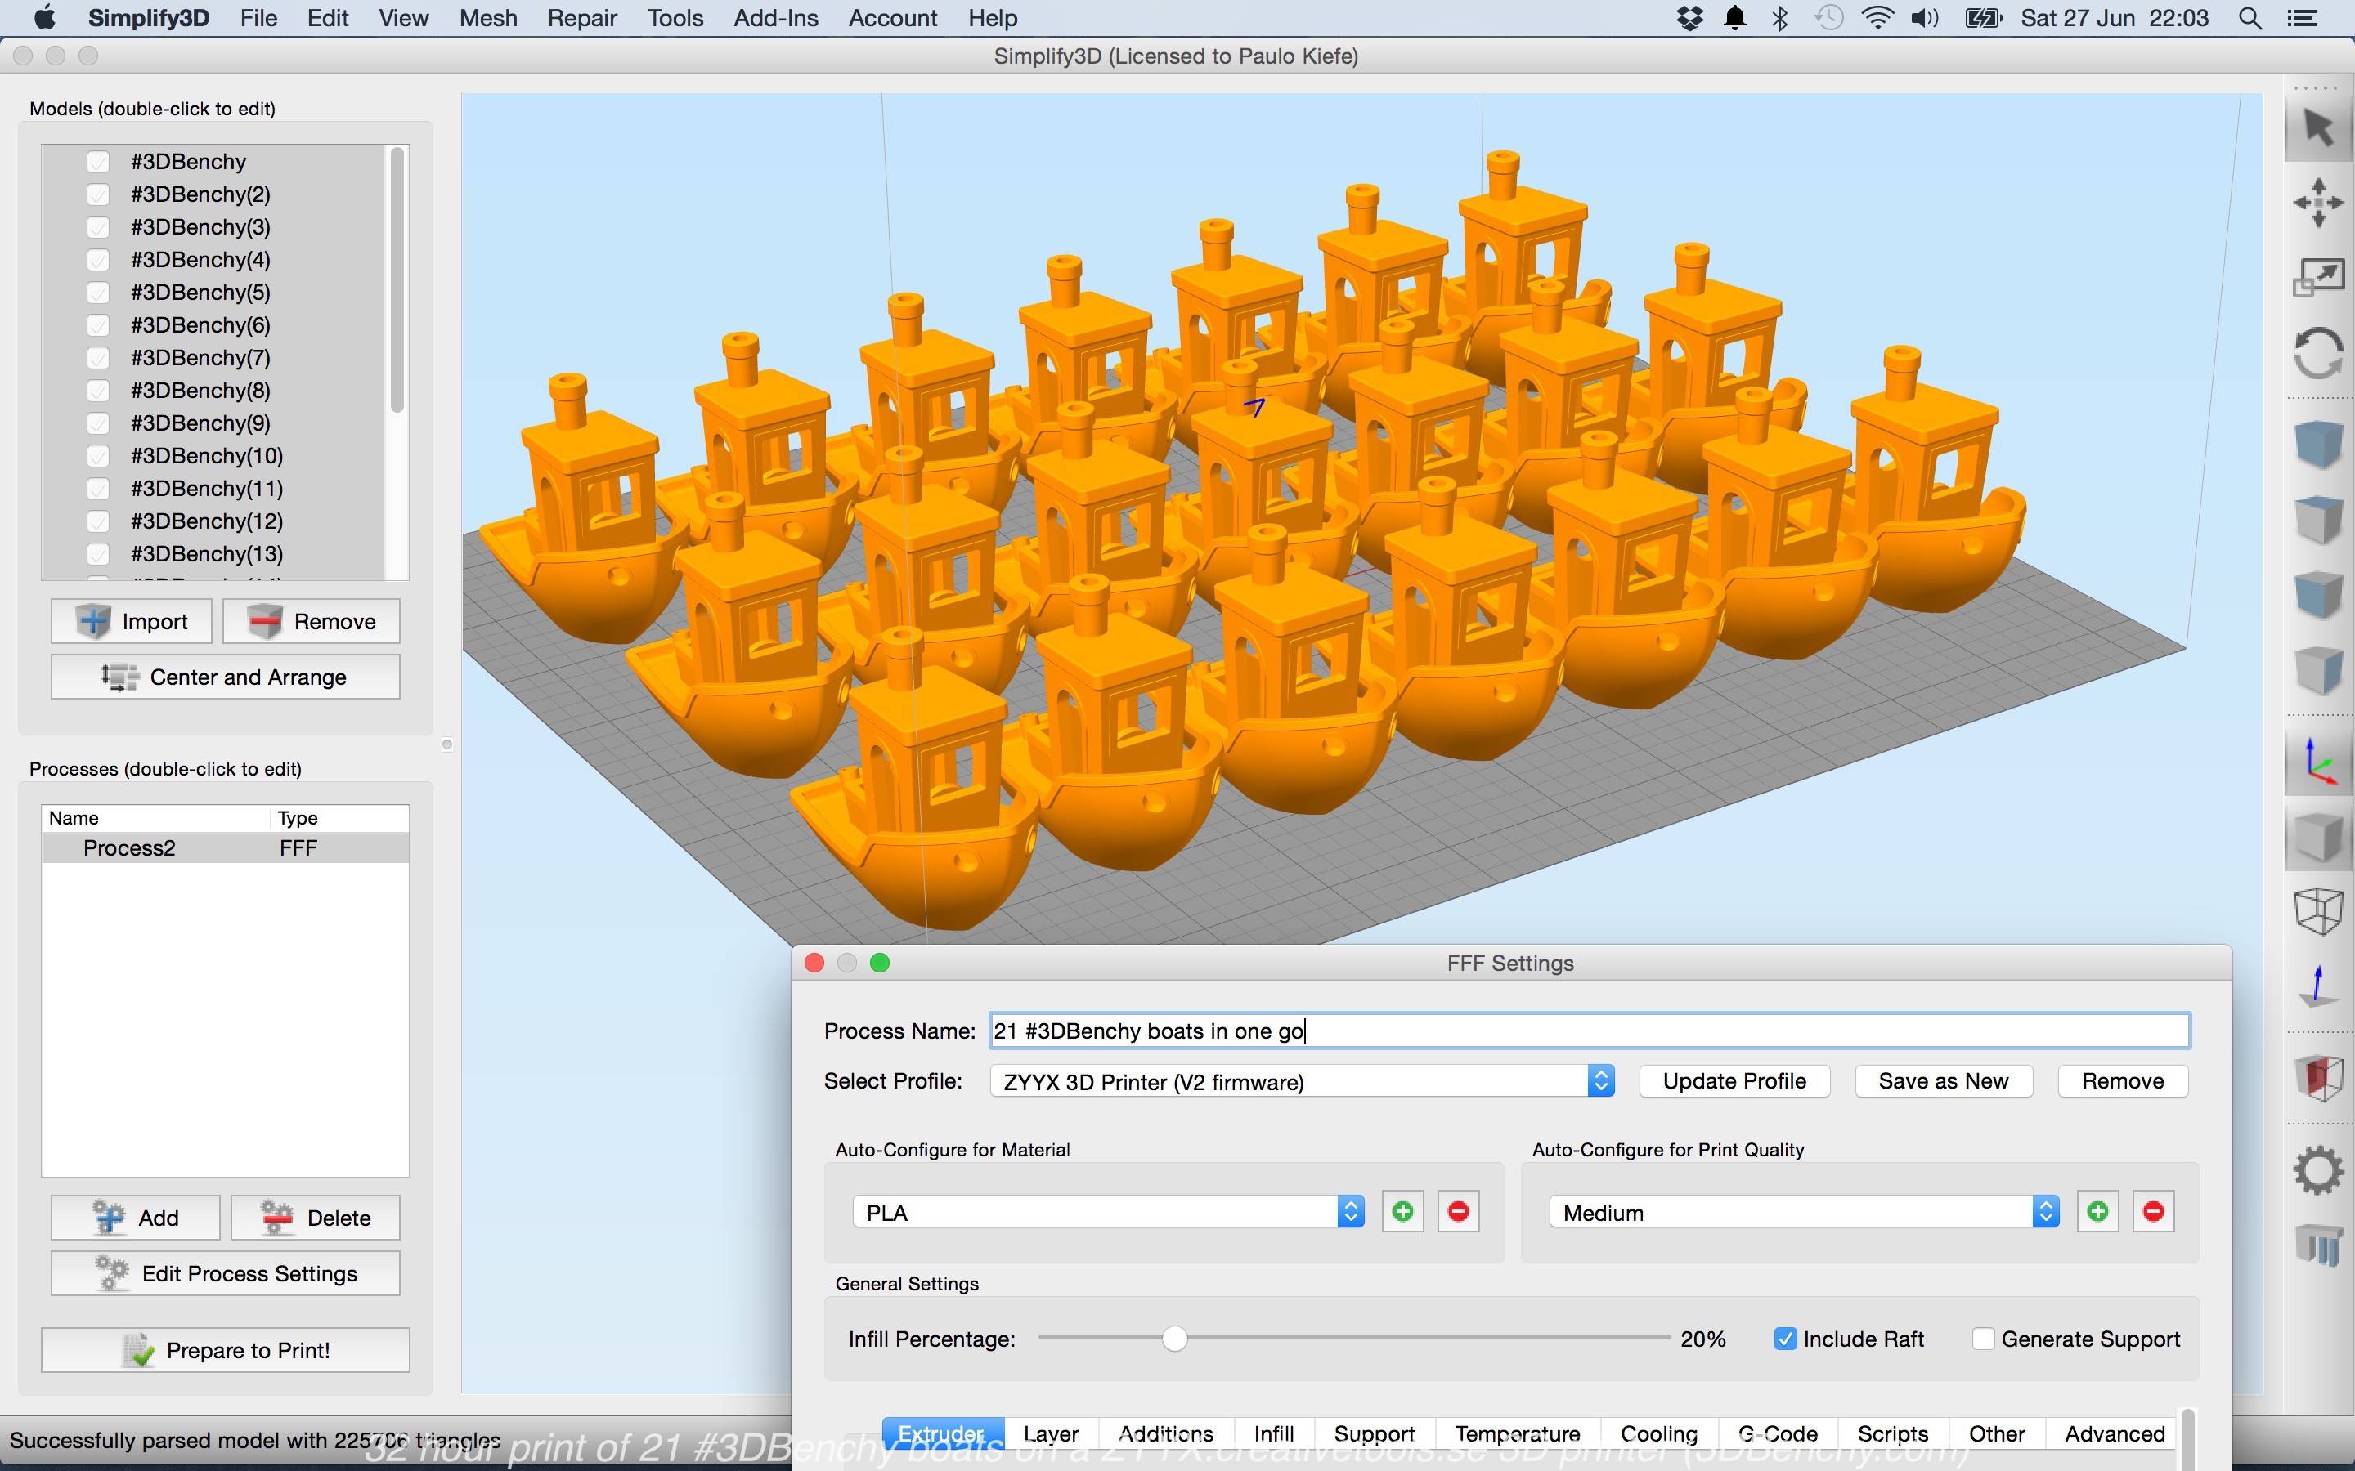Open the Mesh menu

[x=487, y=19]
